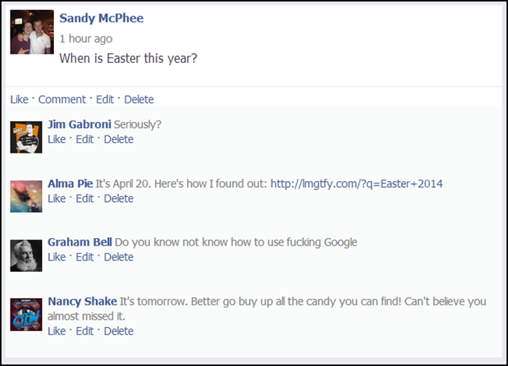
Task: Like Graham Bell's comment
Action: pos(57,257)
